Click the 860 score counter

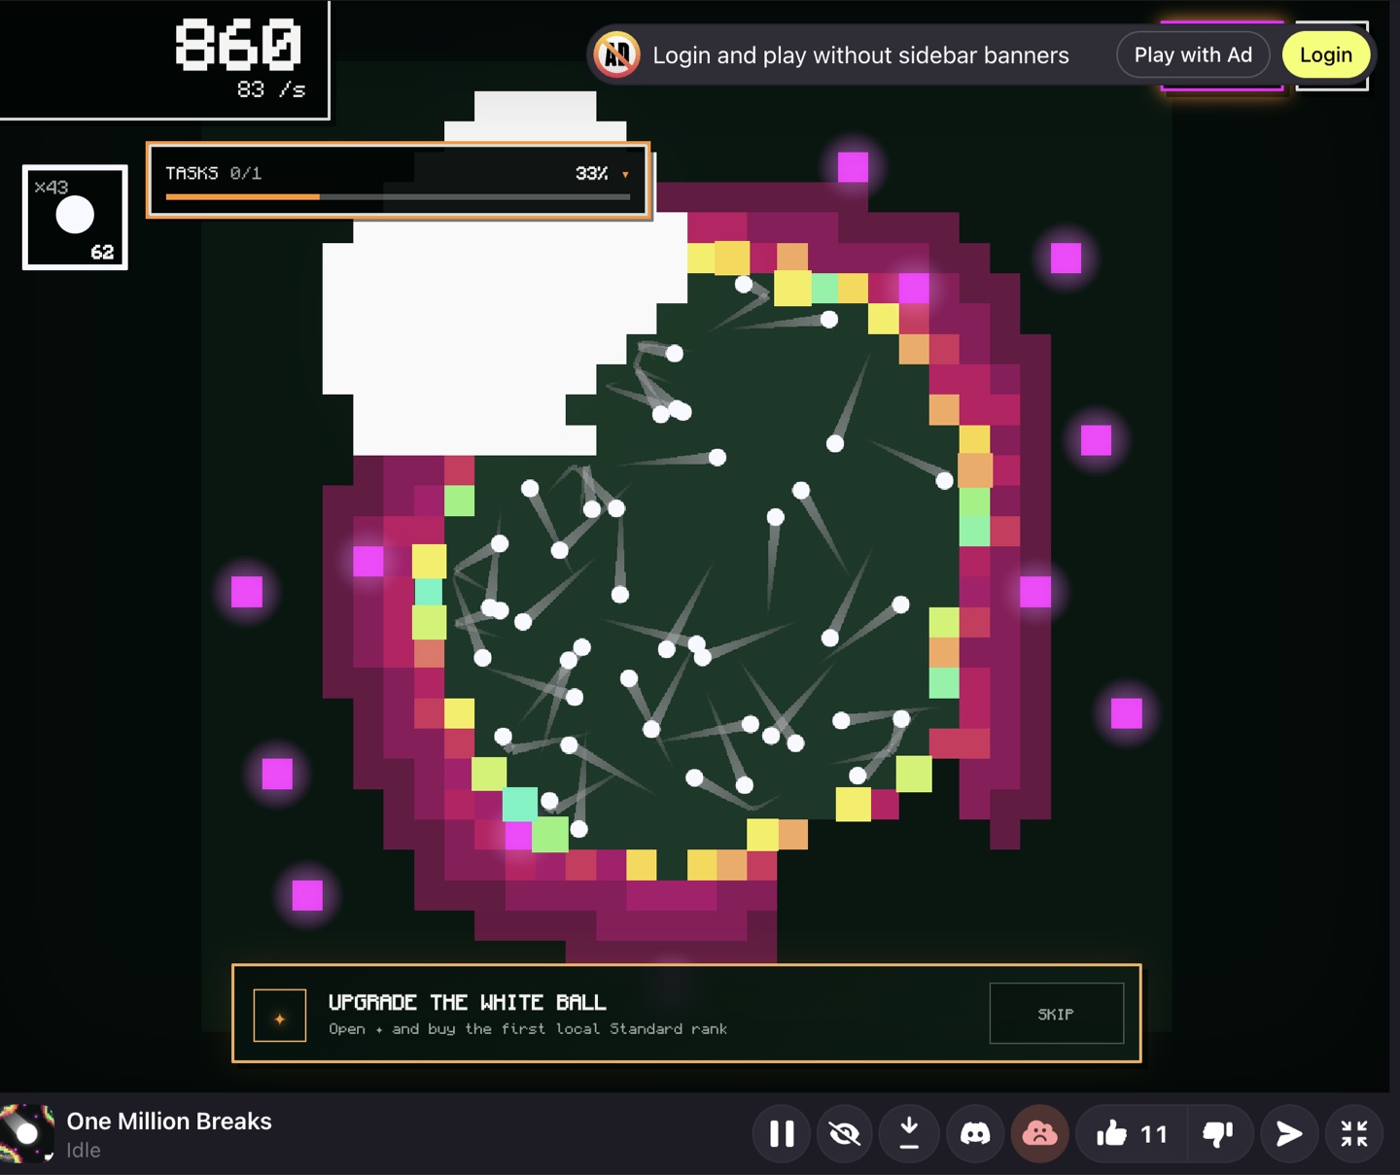[x=238, y=45]
